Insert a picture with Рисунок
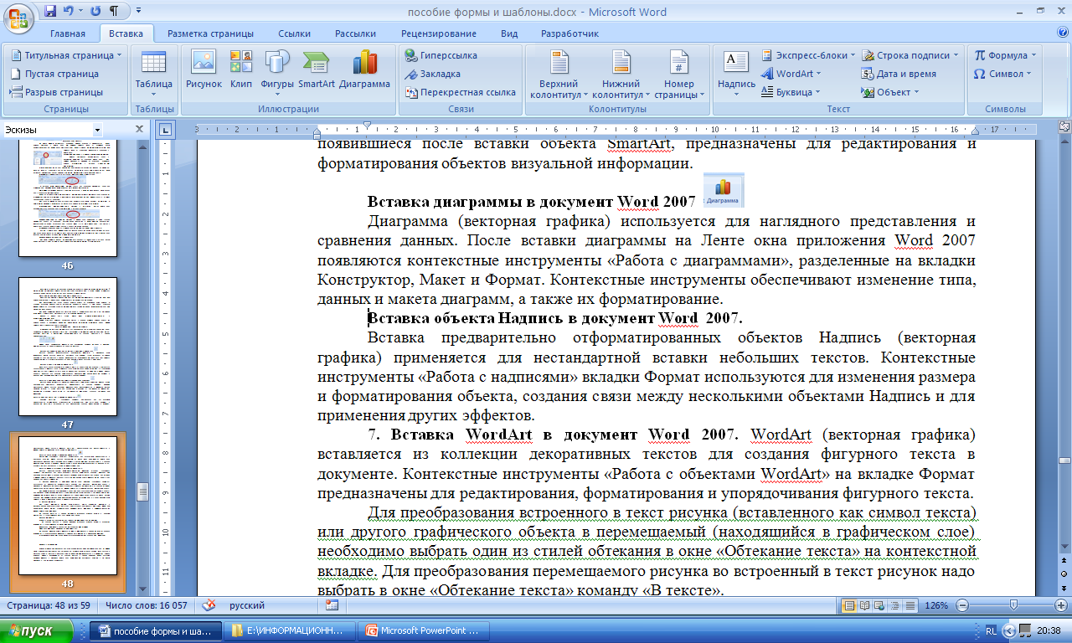This screenshot has height=643, width=1072. click(x=204, y=70)
